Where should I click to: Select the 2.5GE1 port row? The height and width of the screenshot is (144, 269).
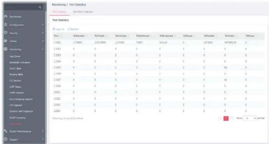(x=158, y=42)
